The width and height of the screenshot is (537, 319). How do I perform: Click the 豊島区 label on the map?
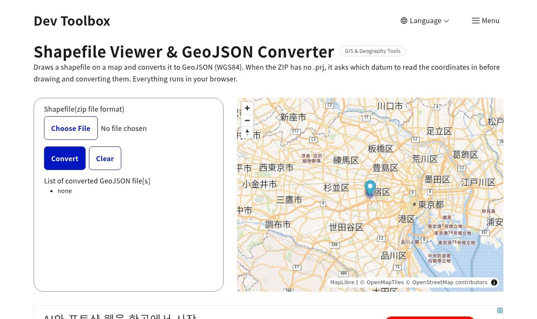[x=385, y=168]
